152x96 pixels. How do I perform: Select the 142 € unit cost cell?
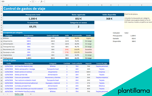pyautogui.click(x=77, y=72)
